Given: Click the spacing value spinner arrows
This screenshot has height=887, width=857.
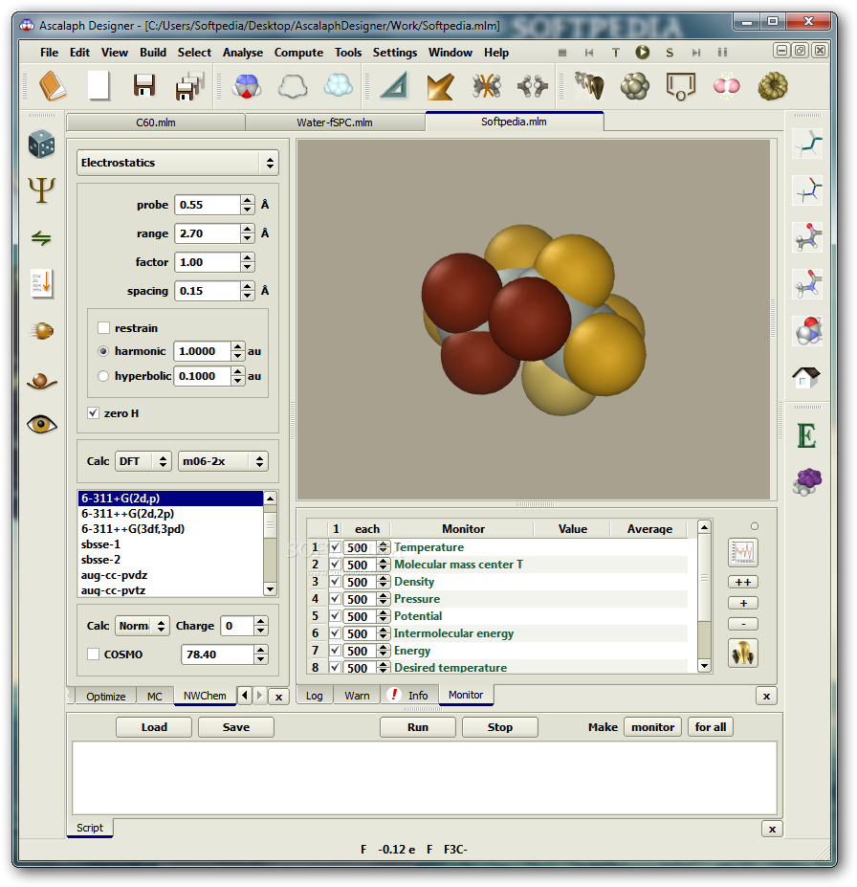Looking at the screenshot, I should tap(248, 291).
